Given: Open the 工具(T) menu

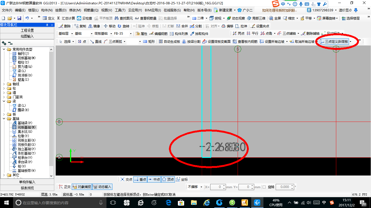Looking at the screenshot, I should tap(120, 10).
